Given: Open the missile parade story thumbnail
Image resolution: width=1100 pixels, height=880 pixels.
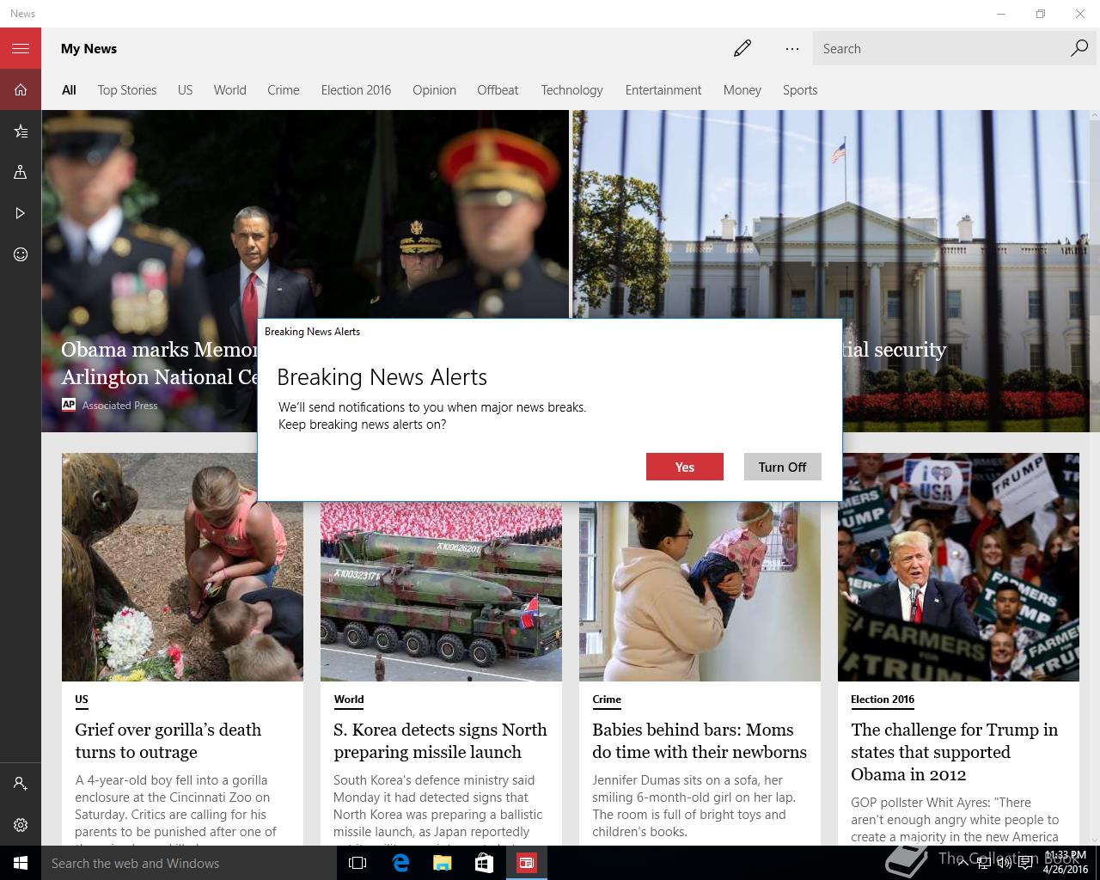Looking at the screenshot, I should (441, 591).
